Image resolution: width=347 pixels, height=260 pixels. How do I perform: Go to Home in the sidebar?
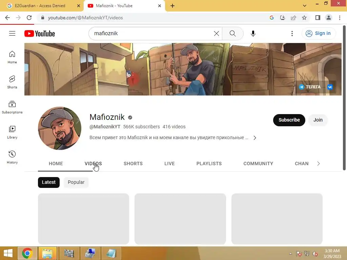(12, 57)
